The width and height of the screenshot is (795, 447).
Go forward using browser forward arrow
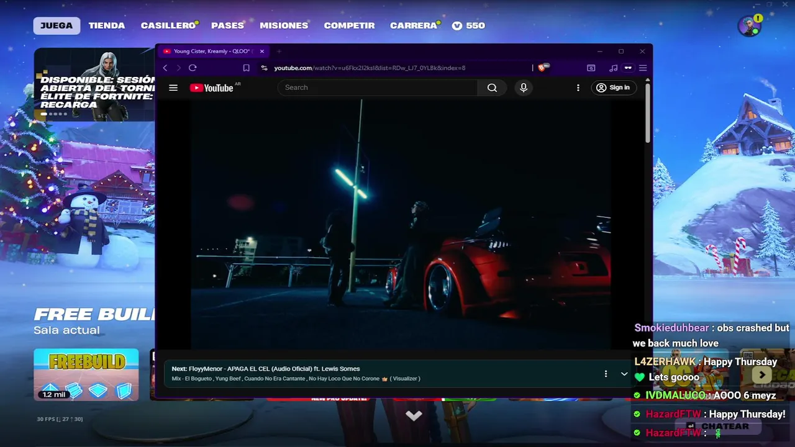coord(178,68)
